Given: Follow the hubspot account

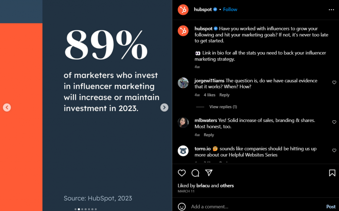Looking at the screenshot, I should pyautogui.click(x=230, y=9).
